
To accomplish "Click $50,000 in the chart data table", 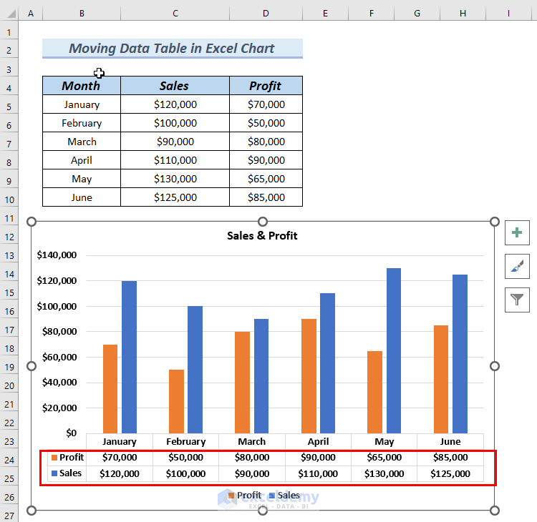I will click(185, 458).
